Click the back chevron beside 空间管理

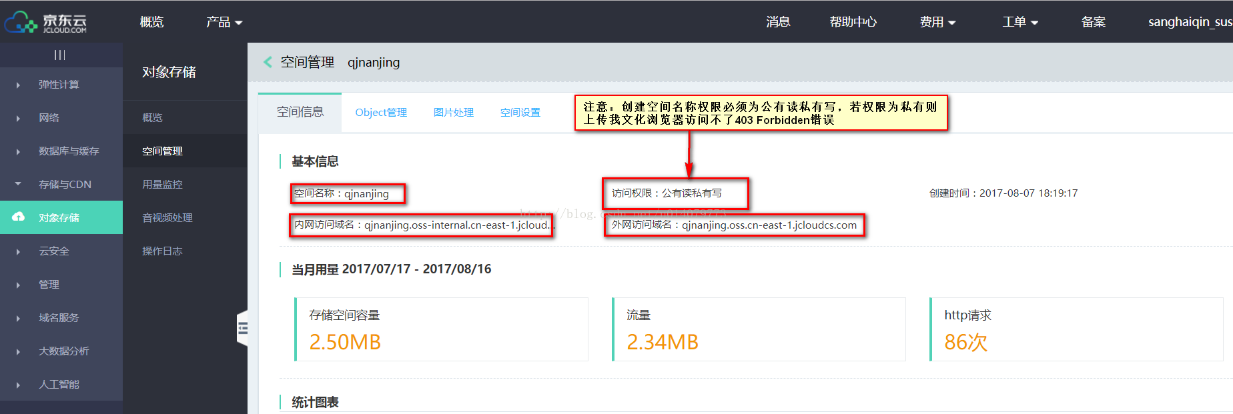pos(268,62)
